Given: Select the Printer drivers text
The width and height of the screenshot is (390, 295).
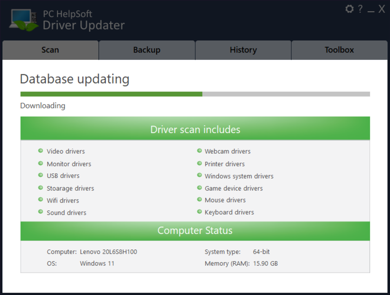Looking at the screenshot, I should point(225,164).
